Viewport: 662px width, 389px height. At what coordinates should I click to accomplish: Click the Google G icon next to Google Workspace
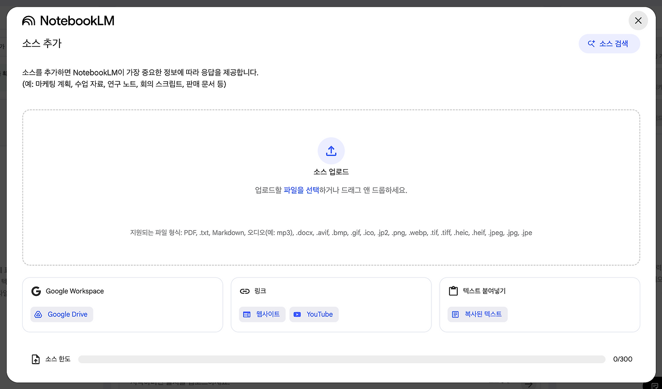(36, 291)
